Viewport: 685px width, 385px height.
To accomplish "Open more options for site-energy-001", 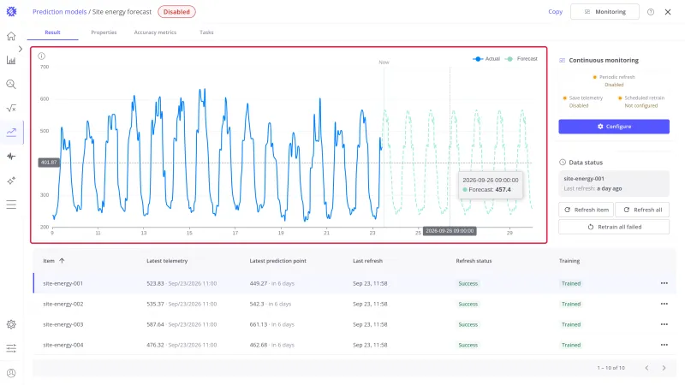I will (664, 283).
